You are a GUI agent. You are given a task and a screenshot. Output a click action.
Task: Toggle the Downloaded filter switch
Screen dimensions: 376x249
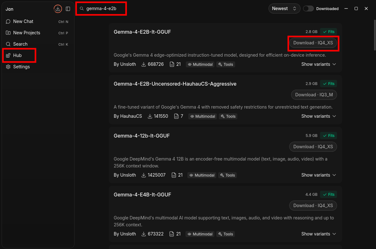[x=308, y=8]
